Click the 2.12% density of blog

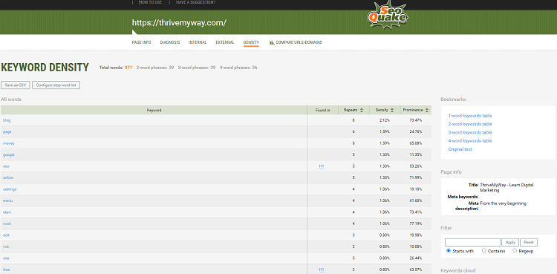point(385,120)
